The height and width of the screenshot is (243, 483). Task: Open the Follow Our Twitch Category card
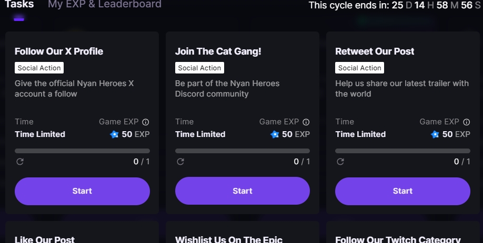(x=398, y=239)
